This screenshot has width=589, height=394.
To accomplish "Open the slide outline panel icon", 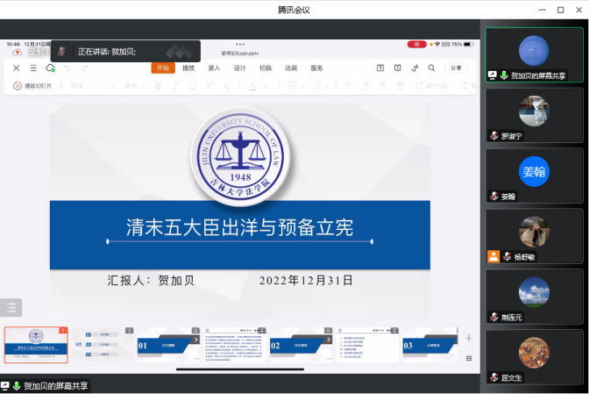I will 11,307.
